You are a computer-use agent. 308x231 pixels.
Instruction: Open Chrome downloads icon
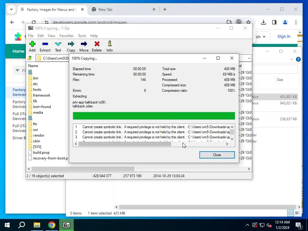pyautogui.click(x=263, y=22)
